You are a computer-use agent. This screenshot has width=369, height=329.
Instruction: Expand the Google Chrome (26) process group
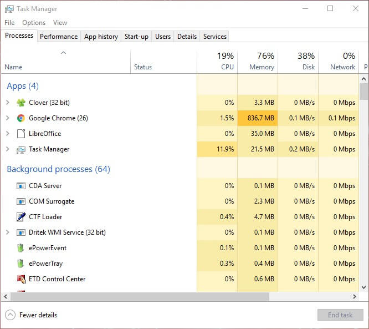pos(8,118)
